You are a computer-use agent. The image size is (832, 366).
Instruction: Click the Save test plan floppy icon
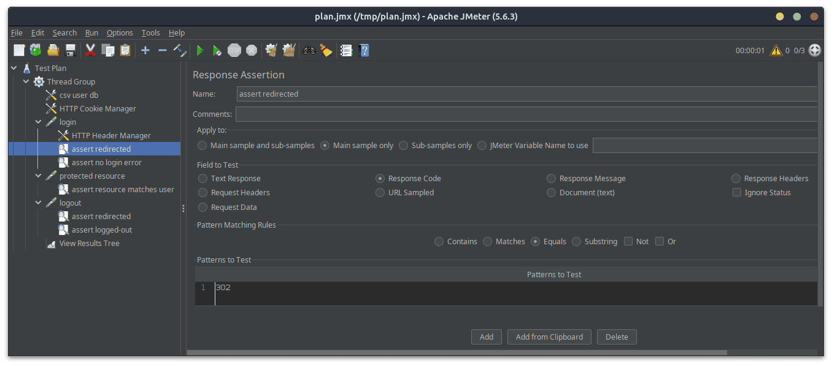click(x=71, y=50)
